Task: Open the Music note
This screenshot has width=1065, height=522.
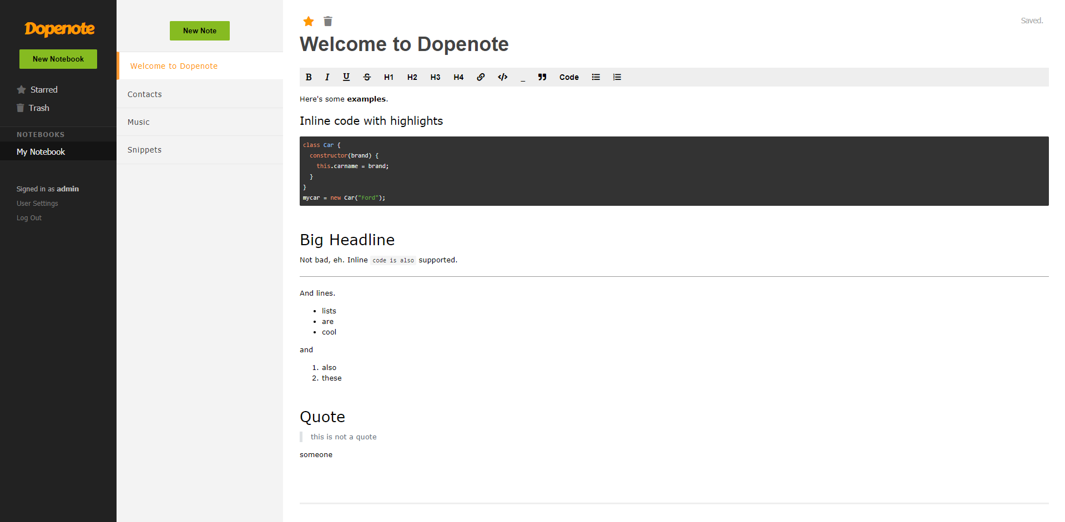Action: tap(200, 122)
